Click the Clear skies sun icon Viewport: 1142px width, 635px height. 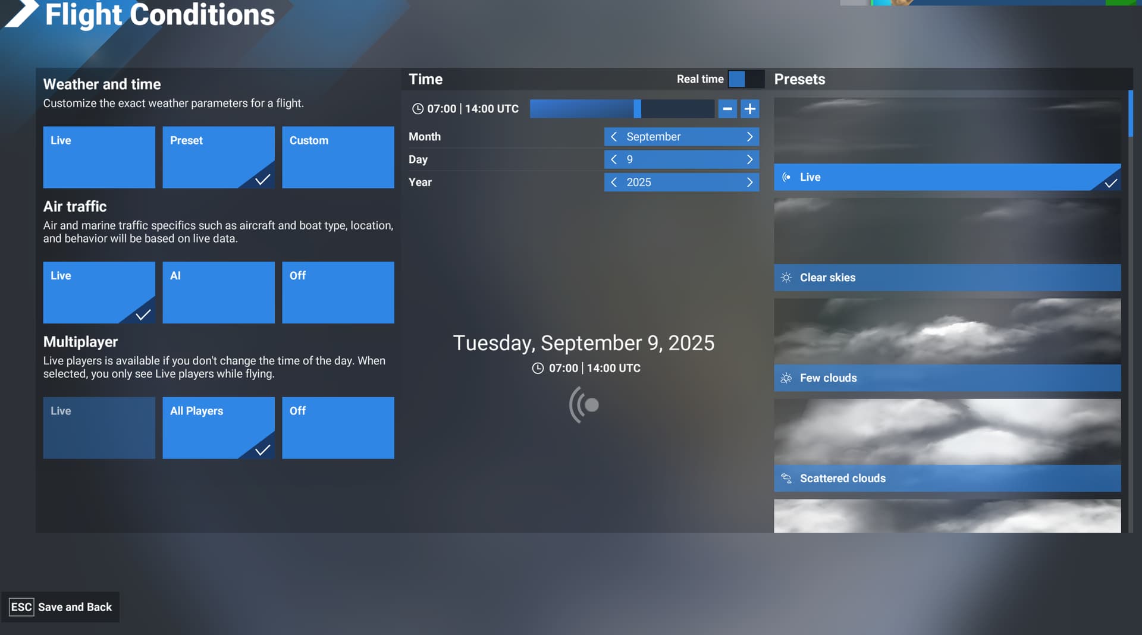coord(786,278)
